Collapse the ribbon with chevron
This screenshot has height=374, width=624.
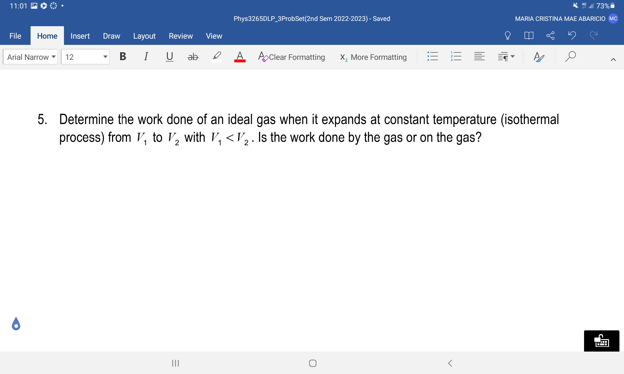click(x=613, y=60)
